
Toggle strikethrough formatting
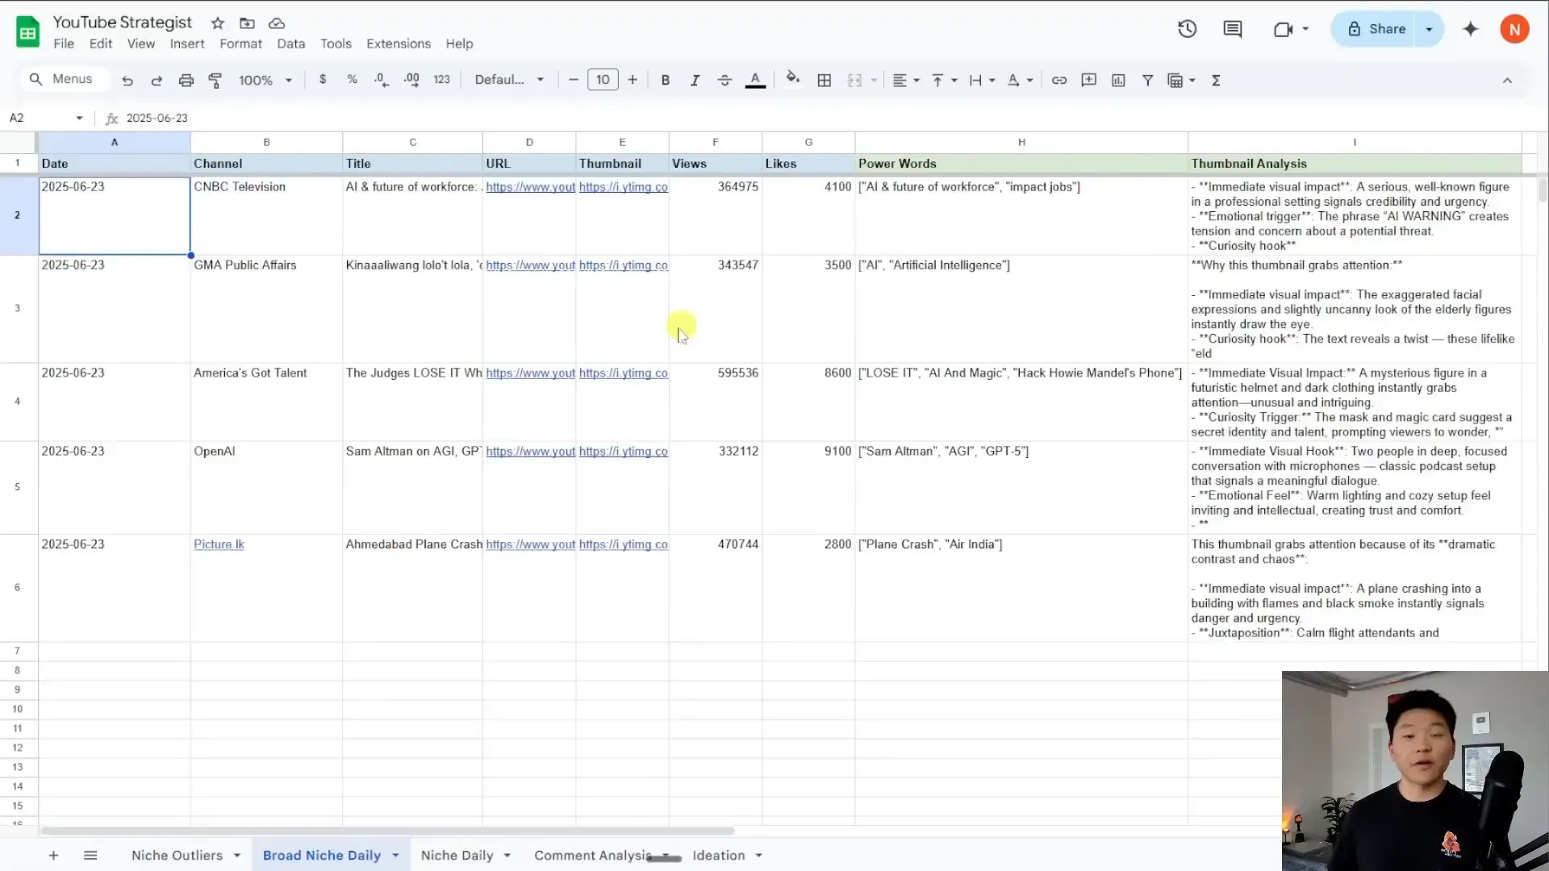click(x=724, y=80)
